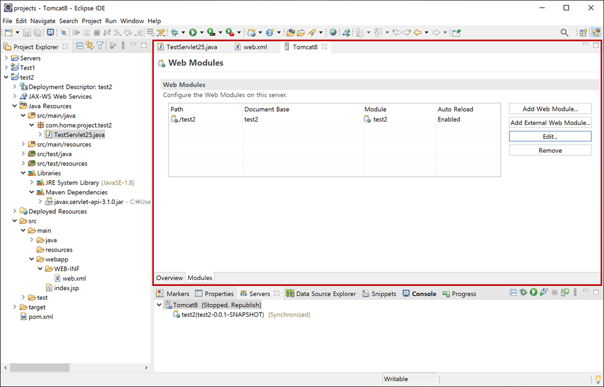Click the Save All toolbar icon
Image resolution: width=604 pixels, height=387 pixels.
(37, 33)
